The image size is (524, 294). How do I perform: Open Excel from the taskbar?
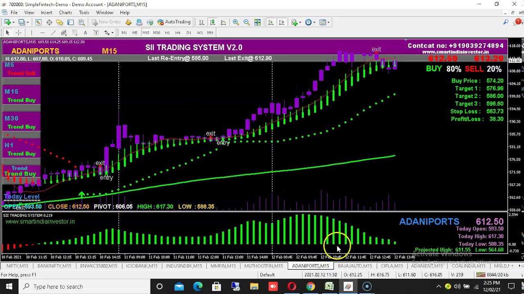(x=329, y=287)
